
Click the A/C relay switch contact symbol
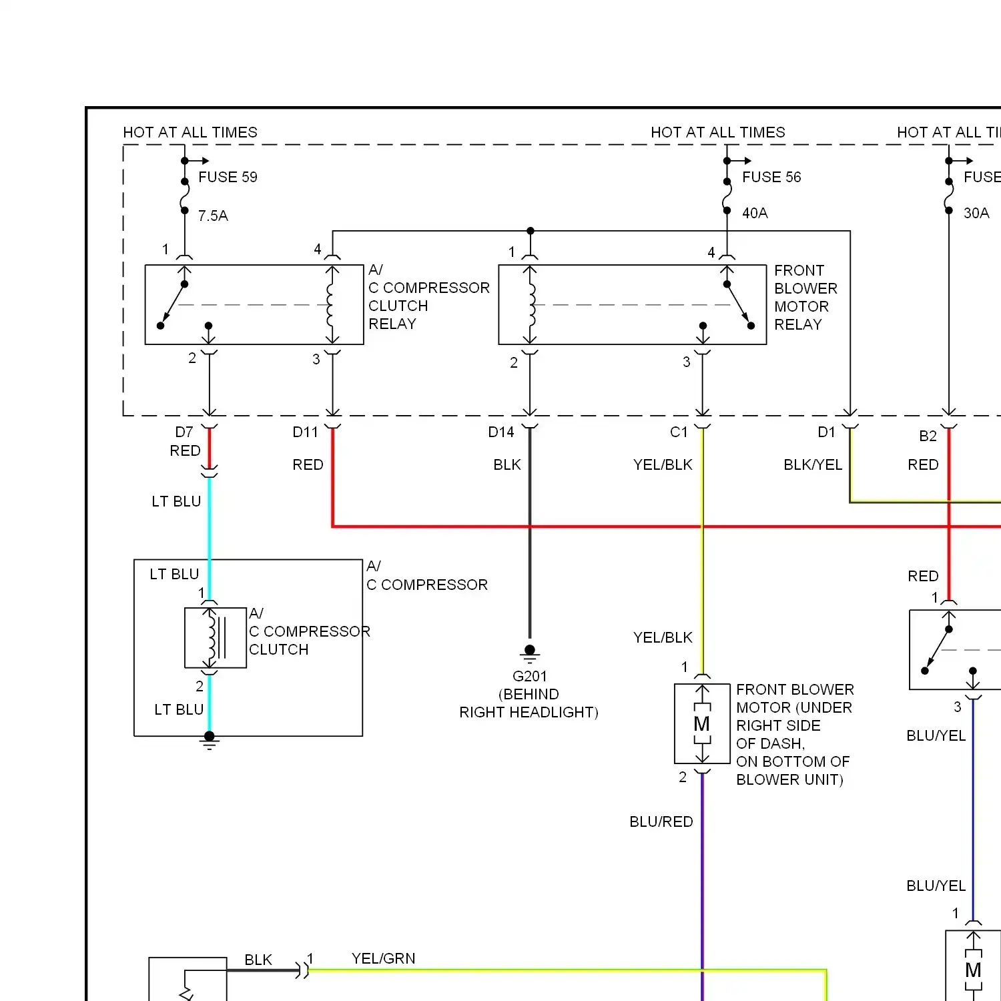pos(184,304)
